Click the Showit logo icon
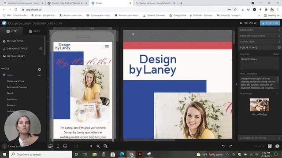This screenshot has height=158, width=282. click(4, 23)
